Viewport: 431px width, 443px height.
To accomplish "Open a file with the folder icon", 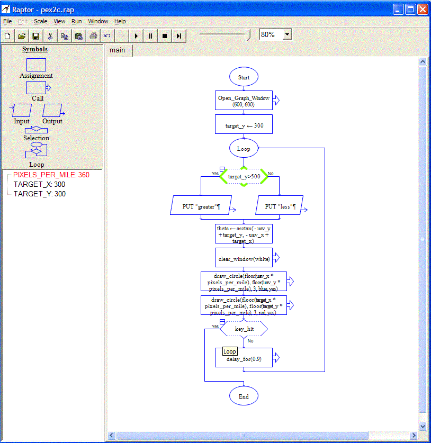I will (22, 36).
